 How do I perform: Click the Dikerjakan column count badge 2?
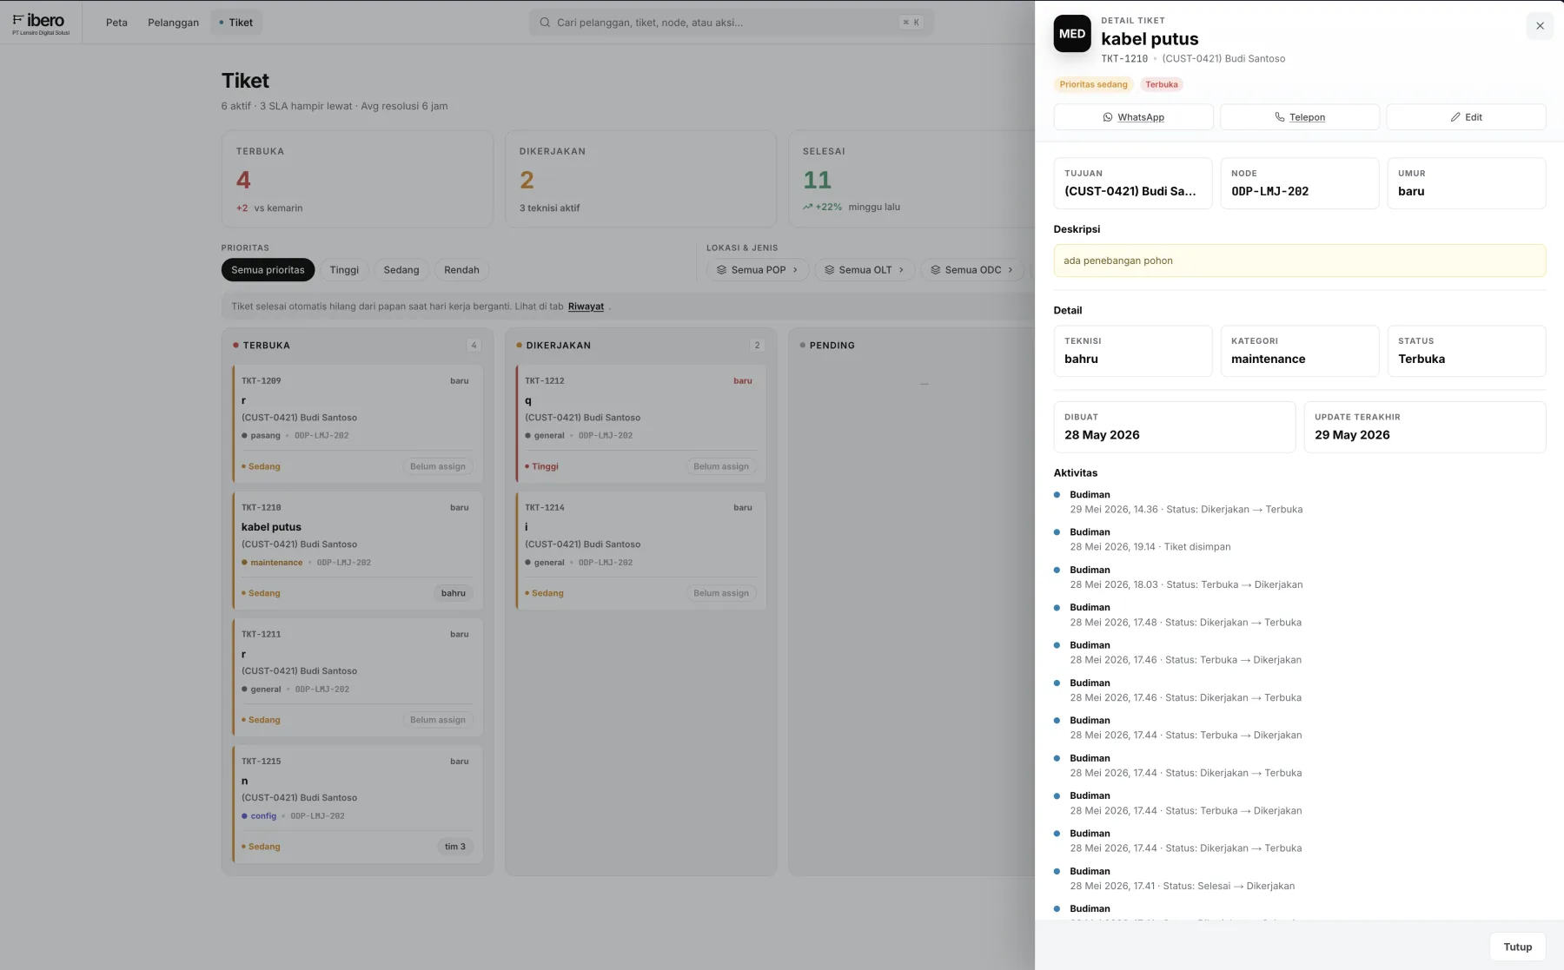[x=757, y=346]
